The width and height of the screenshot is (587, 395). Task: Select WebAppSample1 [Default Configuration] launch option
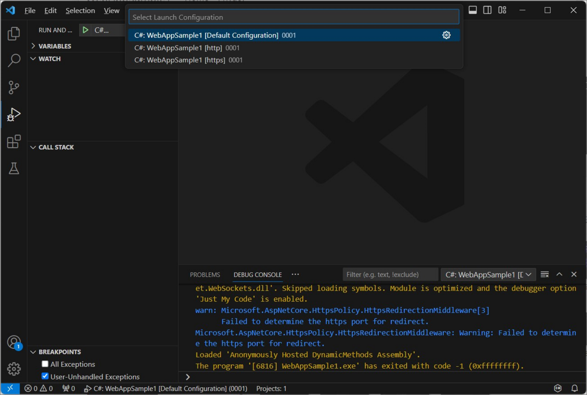pos(294,35)
